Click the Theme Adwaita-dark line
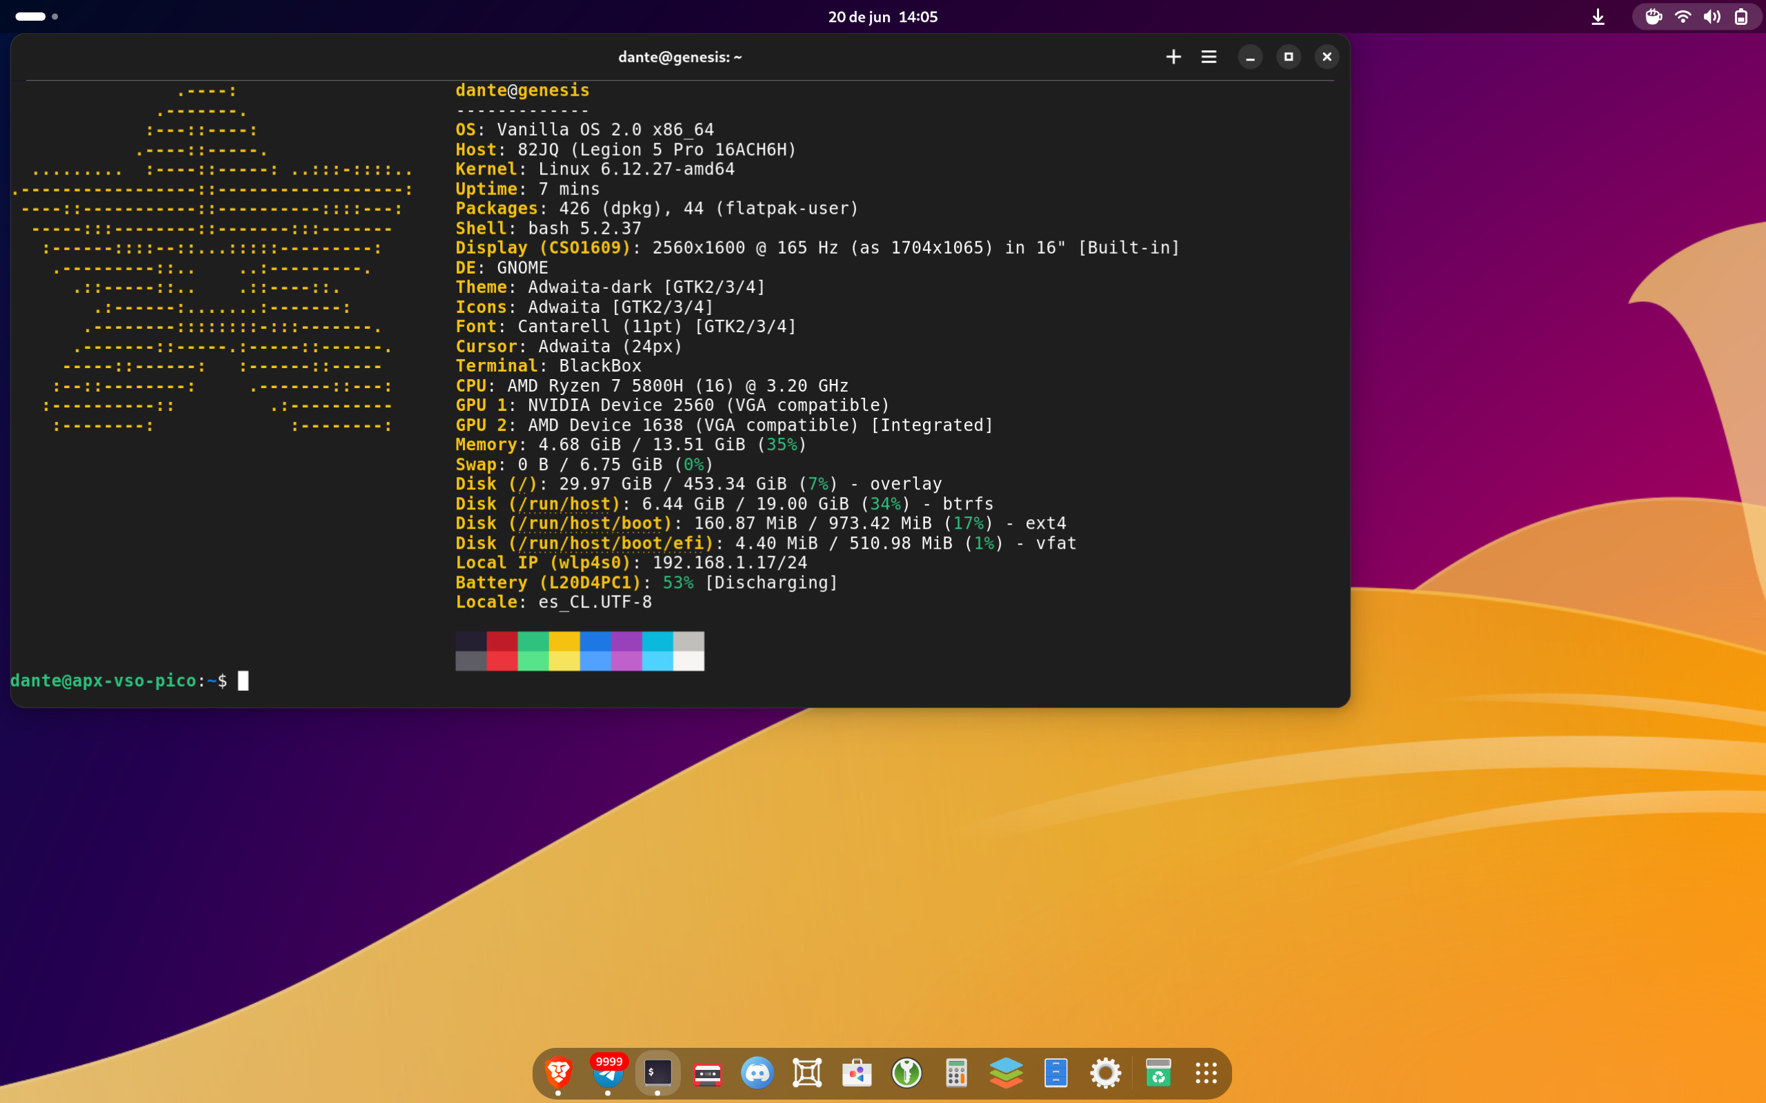Image resolution: width=1766 pixels, height=1103 pixels. (x=611, y=287)
